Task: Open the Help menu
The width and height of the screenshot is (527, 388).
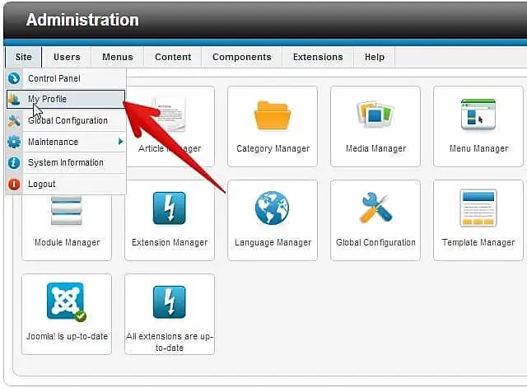Action: (x=375, y=57)
